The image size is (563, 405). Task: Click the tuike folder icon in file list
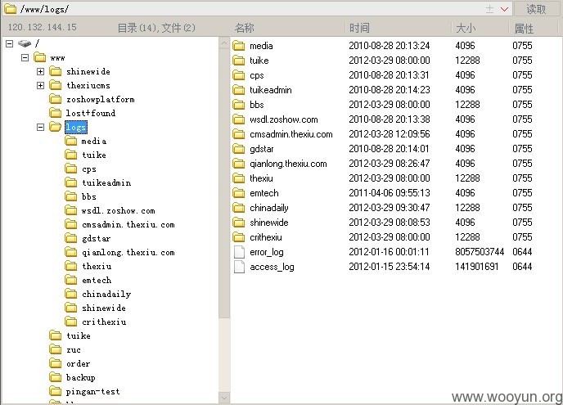238,61
